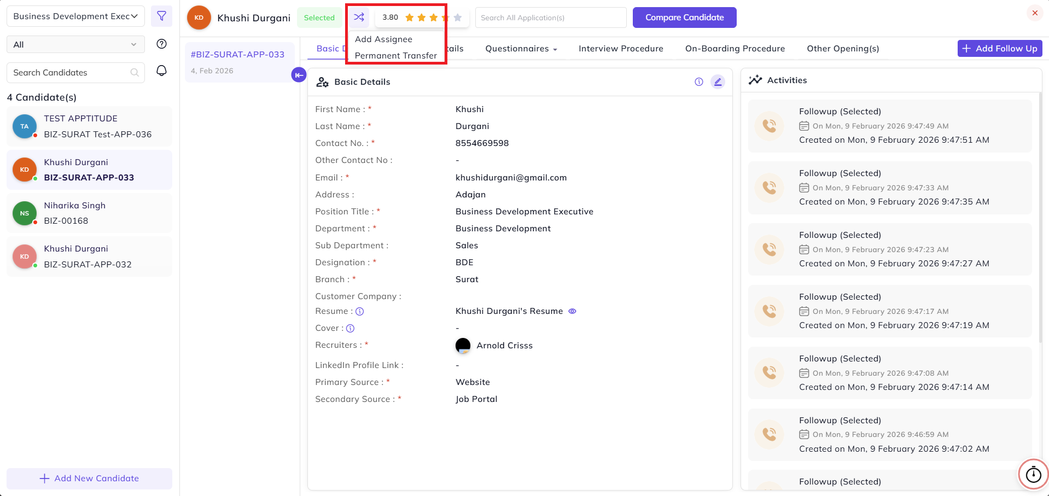This screenshot has width=1049, height=496.
Task: Set rating using the fifth grey star
Action: [458, 17]
